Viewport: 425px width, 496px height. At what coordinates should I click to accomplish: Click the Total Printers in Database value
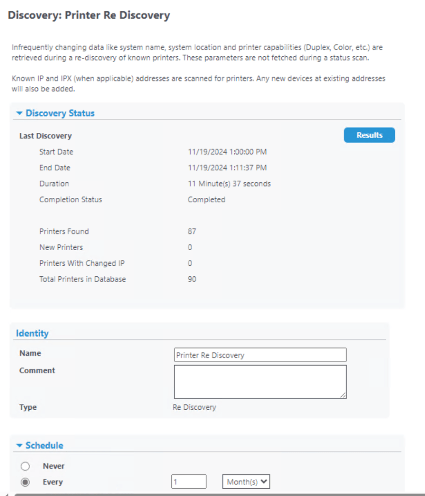[x=192, y=279]
